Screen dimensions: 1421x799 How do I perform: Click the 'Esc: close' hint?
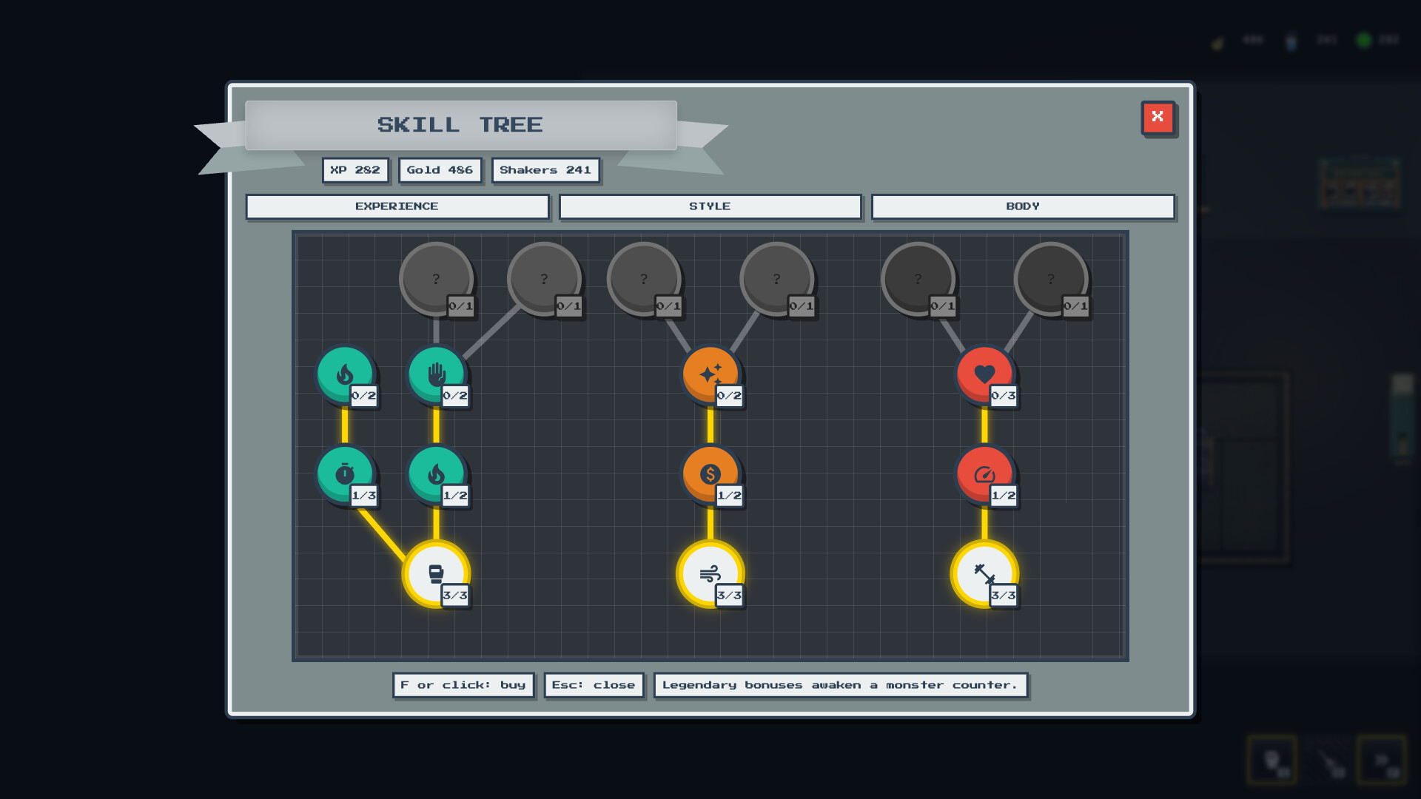point(594,685)
